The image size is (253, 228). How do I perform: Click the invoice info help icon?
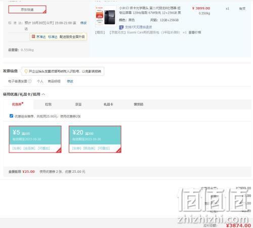click(29, 81)
